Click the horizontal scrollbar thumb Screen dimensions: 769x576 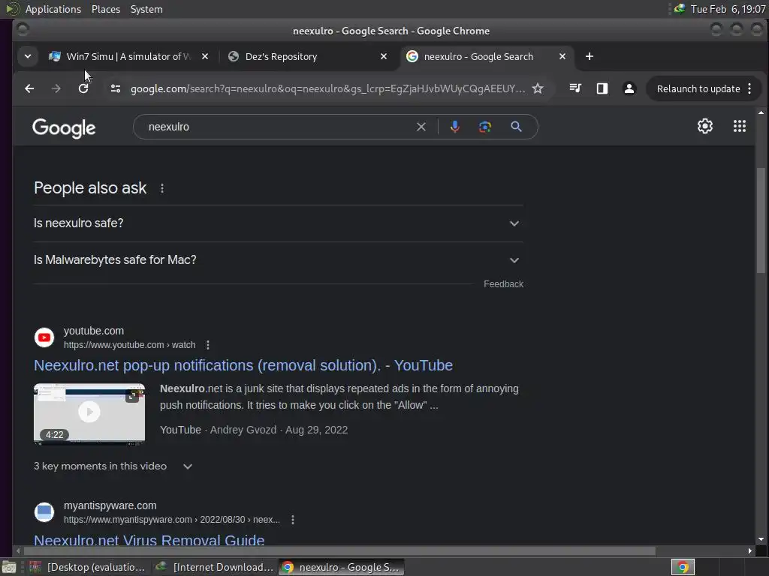[x=339, y=551]
